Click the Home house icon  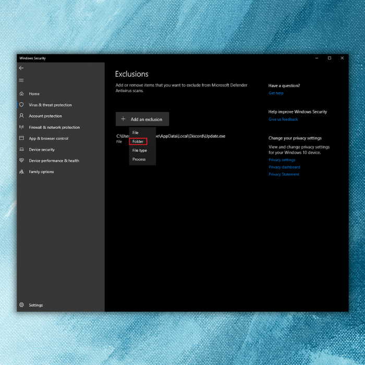[22, 93]
